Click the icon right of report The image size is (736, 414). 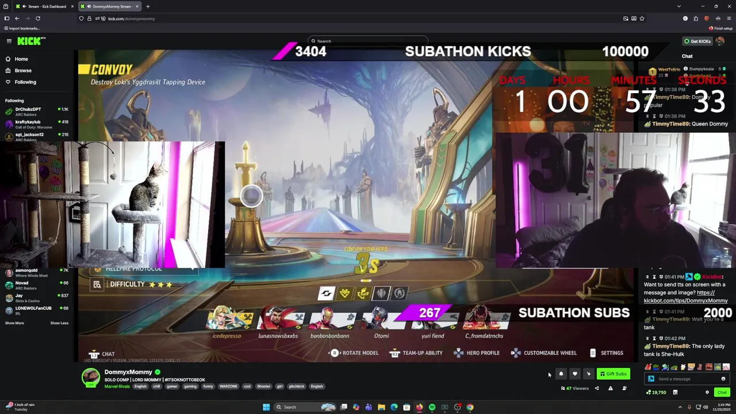(x=624, y=388)
